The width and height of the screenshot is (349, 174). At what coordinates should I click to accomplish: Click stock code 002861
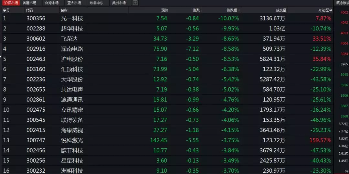[36, 100]
